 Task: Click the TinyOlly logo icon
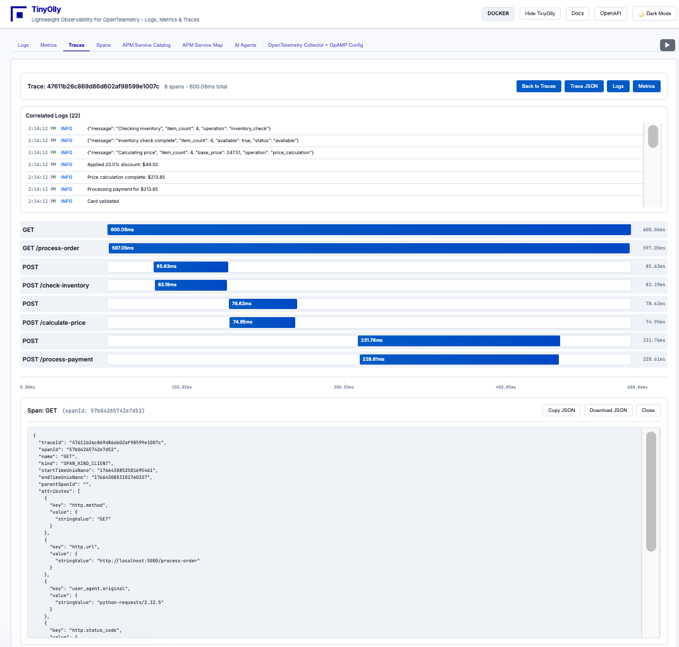click(x=18, y=14)
